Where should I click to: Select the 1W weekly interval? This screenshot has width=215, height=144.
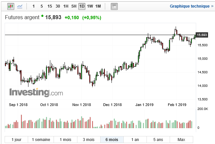(x=90, y=6)
